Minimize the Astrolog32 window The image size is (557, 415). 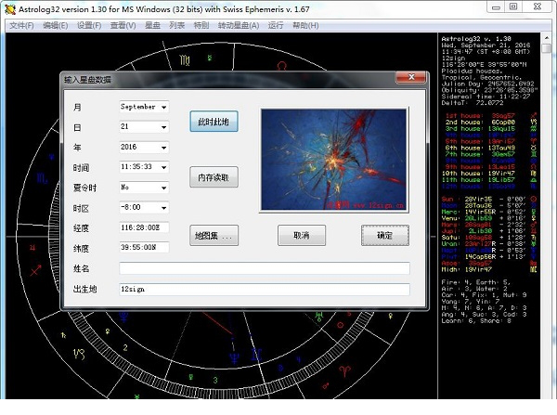496,6
